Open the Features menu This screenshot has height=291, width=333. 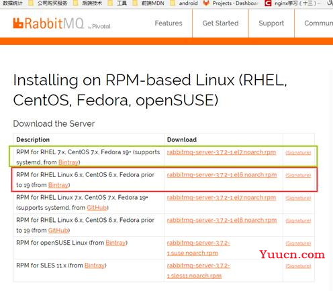tap(169, 23)
